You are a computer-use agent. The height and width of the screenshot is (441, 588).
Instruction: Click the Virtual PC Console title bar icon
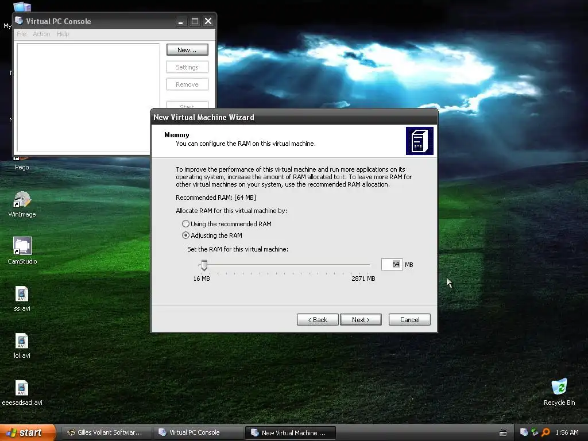pos(19,21)
